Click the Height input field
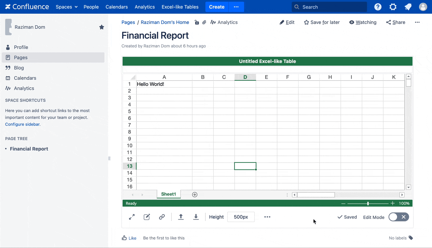This screenshot has height=248, width=432. pyautogui.click(x=241, y=217)
